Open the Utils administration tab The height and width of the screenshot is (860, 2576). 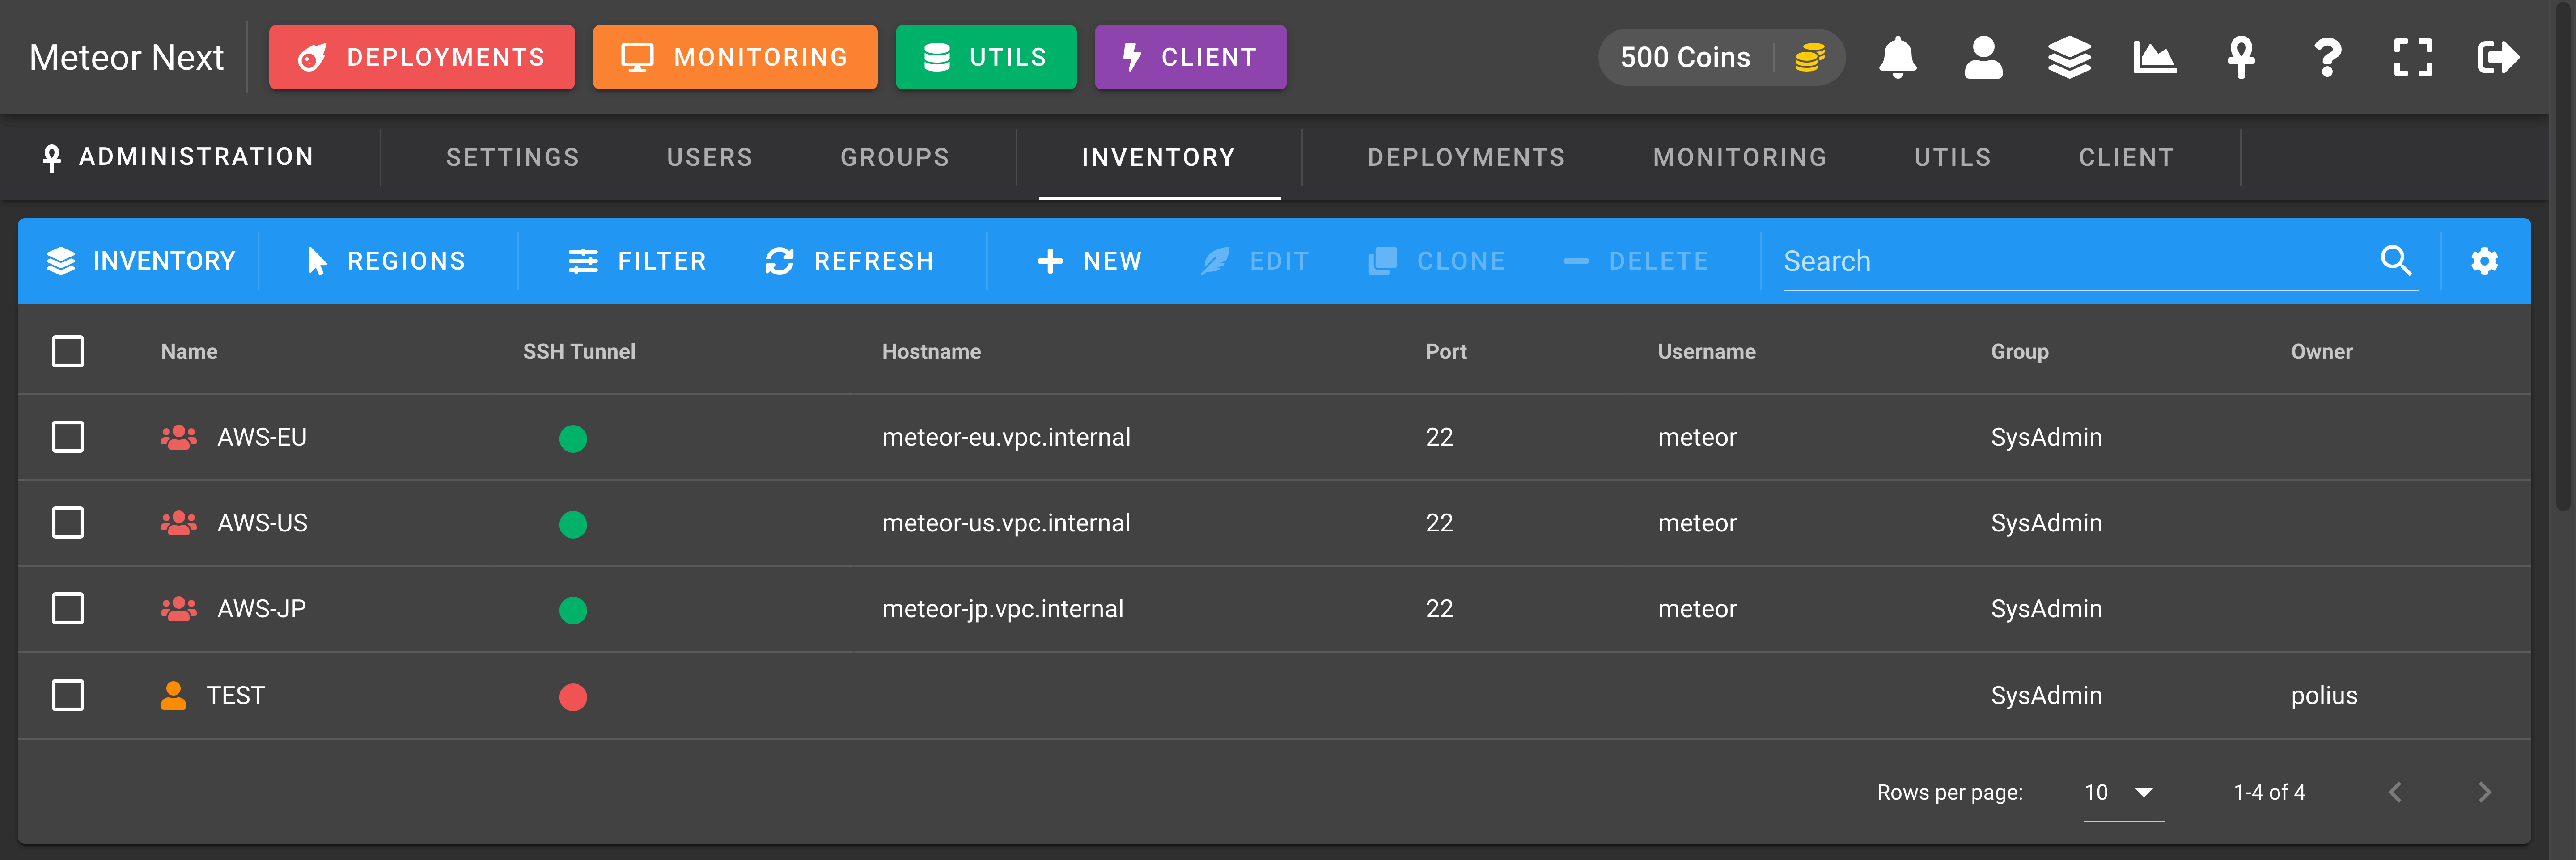click(1953, 157)
